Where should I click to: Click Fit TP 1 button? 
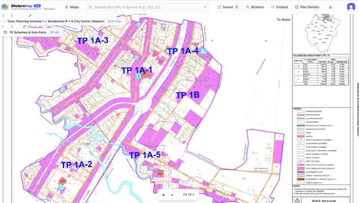pyautogui.click(x=188, y=195)
